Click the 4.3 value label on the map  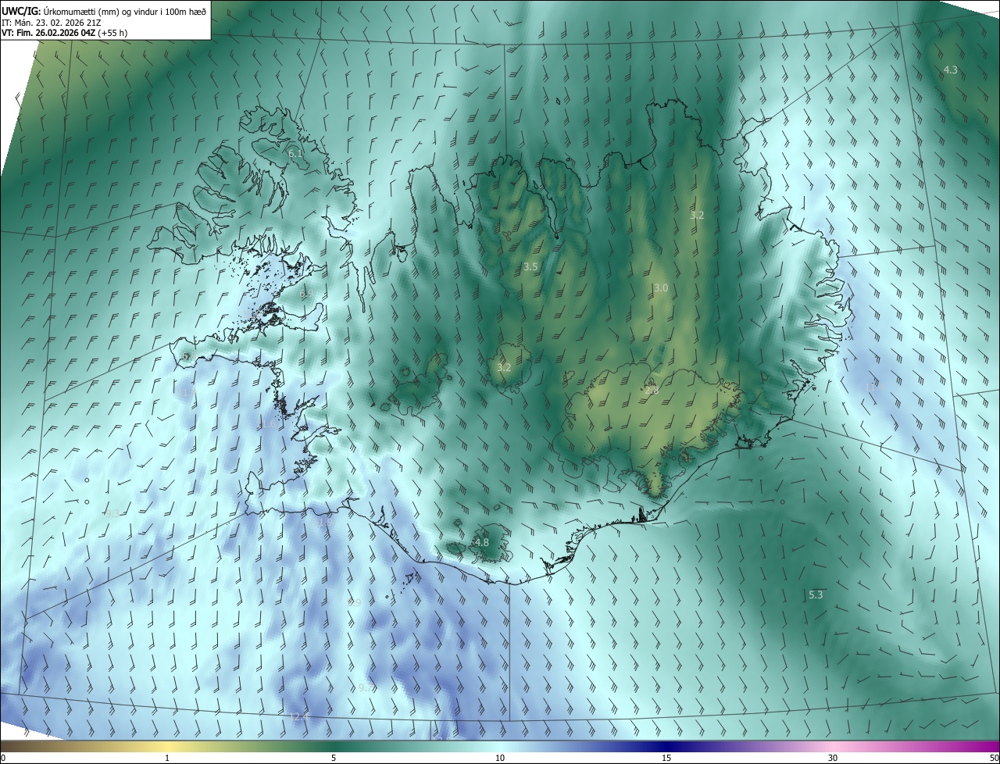pyautogui.click(x=951, y=70)
